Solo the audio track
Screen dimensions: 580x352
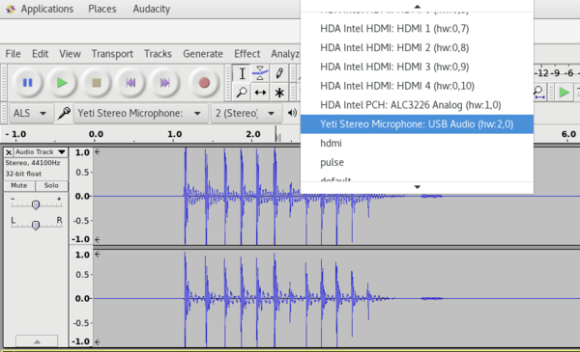tap(51, 185)
